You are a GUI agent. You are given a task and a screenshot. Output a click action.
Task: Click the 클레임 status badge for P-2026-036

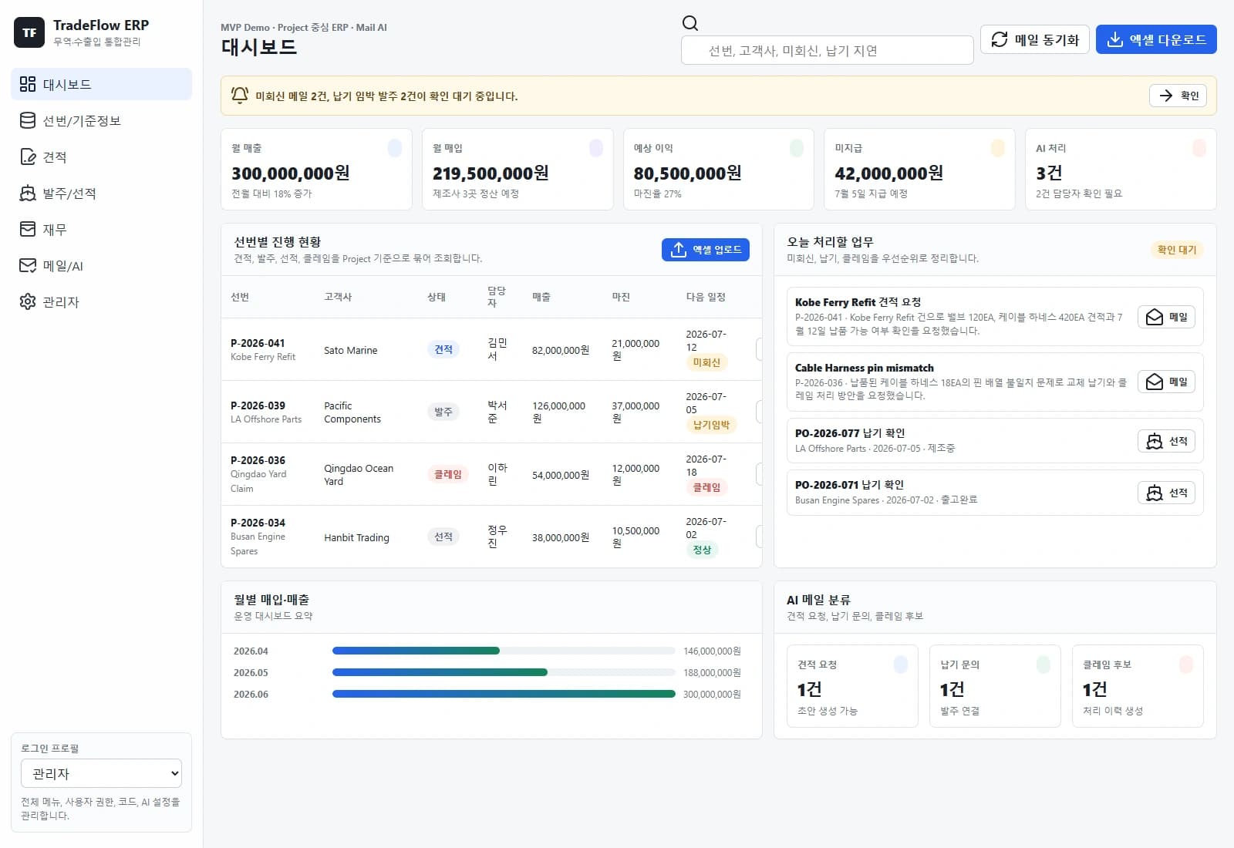pos(447,474)
